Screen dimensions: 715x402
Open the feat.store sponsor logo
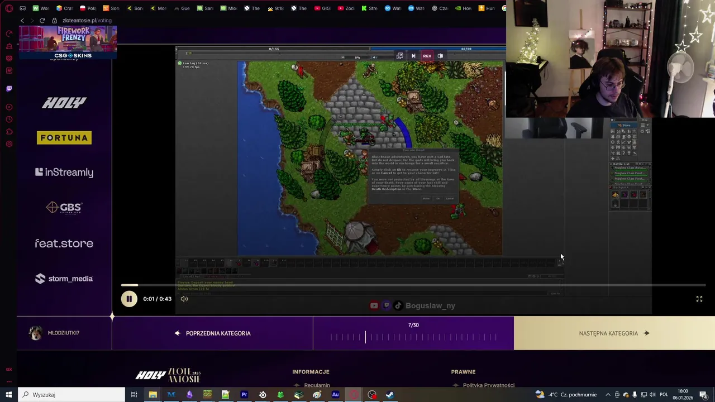click(64, 243)
